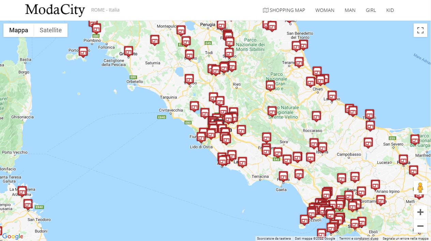Select the KID menu item
The width and height of the screenshot is (431, 241).
(390, 10)
